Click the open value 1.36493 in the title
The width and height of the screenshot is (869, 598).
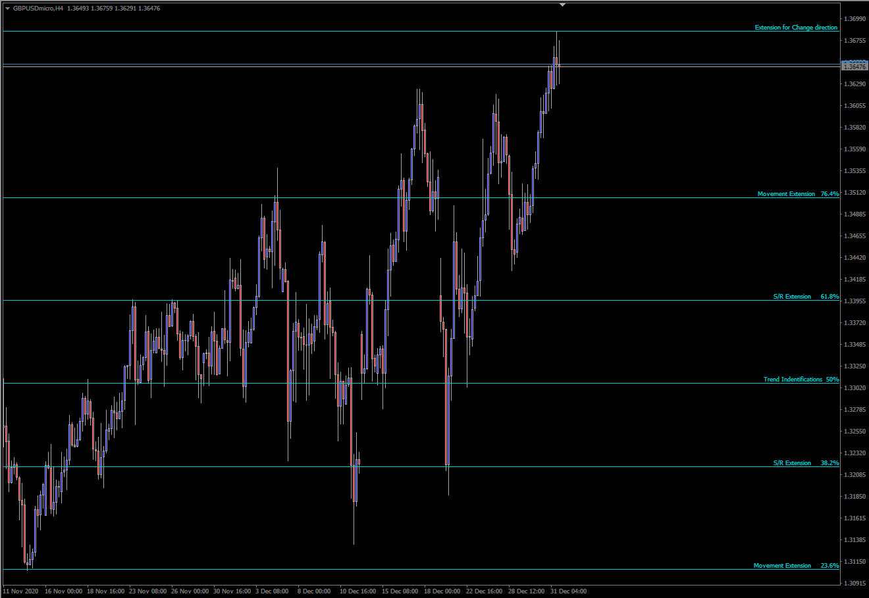[78, 9]
